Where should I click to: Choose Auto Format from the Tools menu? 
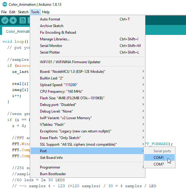click(x=87, y=19)
